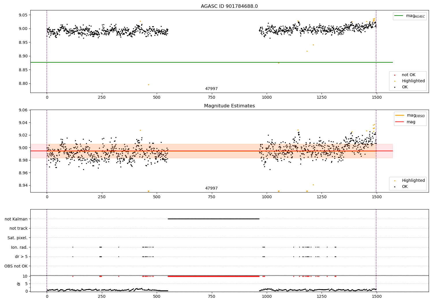The width and height of the screenshot is (433, 303).
Task: Click the orange line sample in mag OBSID legend
Action: tap(400, 115)
